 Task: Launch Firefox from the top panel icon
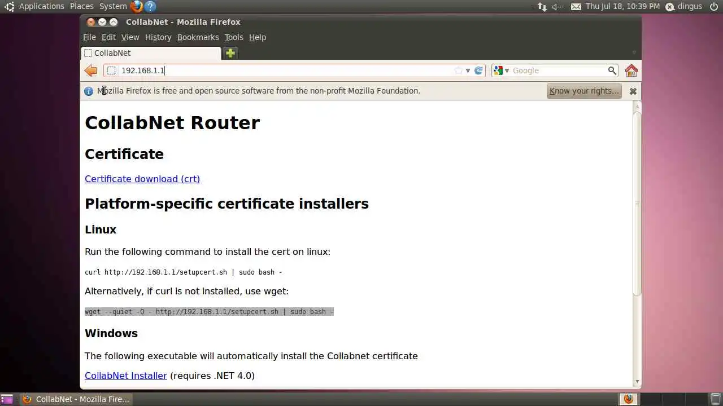tap(136, 7)
